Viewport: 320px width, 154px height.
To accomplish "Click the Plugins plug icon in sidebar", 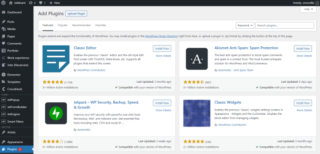I will point(3,149).
